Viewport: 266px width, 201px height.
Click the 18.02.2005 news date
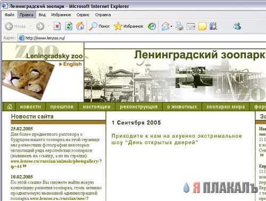tap(22, 177)
